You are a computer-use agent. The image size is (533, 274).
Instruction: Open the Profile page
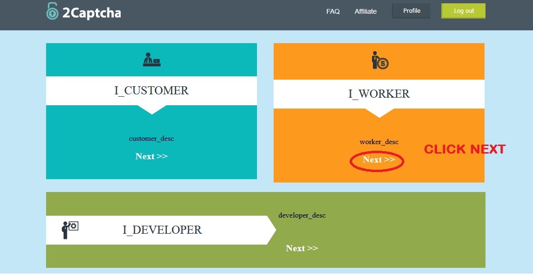[411, 11]
